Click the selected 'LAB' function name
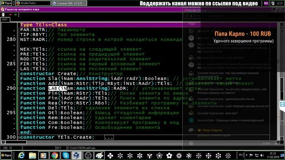 point(53,88)
